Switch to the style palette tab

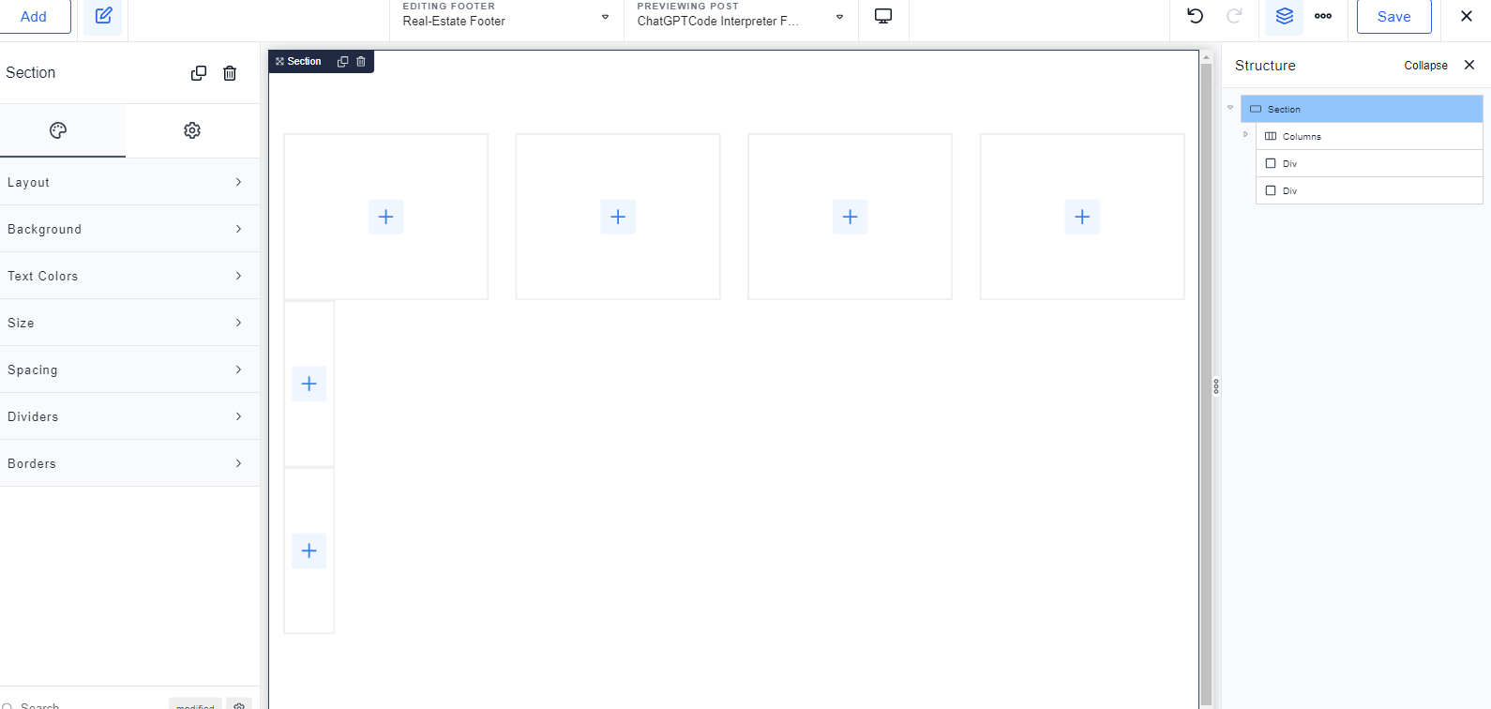tap(58, 130)
